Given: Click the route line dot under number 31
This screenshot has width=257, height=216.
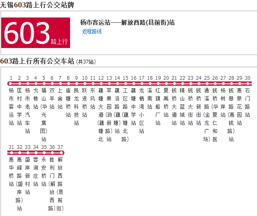Looking at the screenshot, I should pyautogui.click(x=11, y=153).
